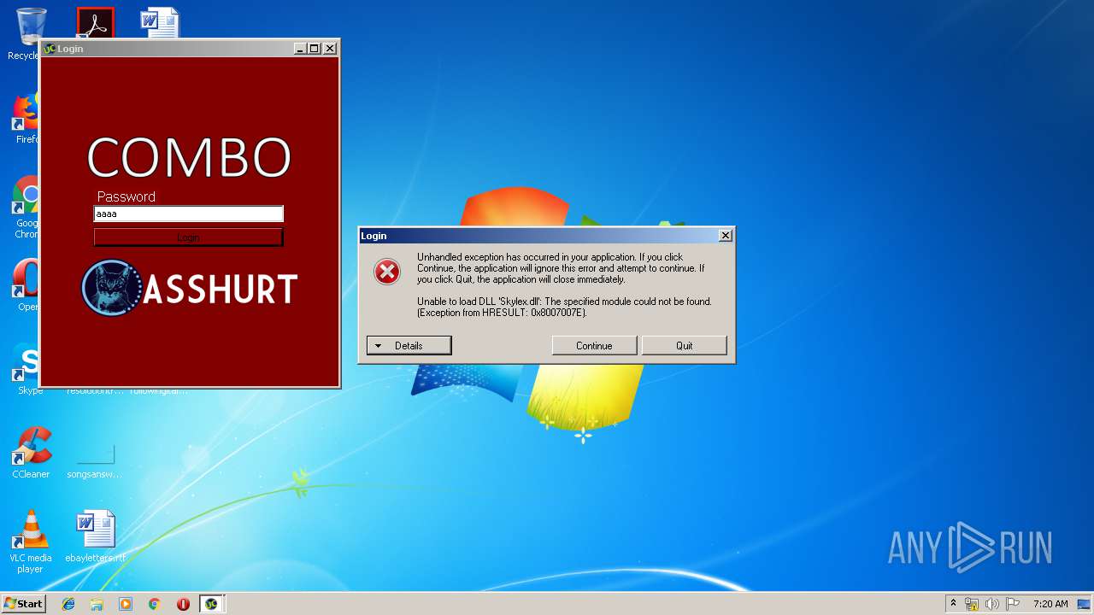Select the running Login app in taskbar
1094x615 pixels.
pos(211,604)
